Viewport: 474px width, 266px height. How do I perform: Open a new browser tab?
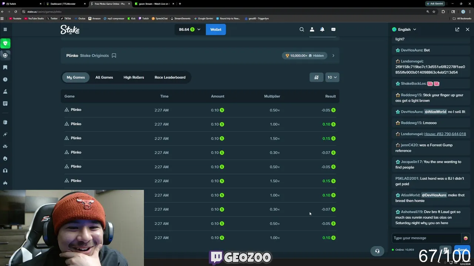180,4
